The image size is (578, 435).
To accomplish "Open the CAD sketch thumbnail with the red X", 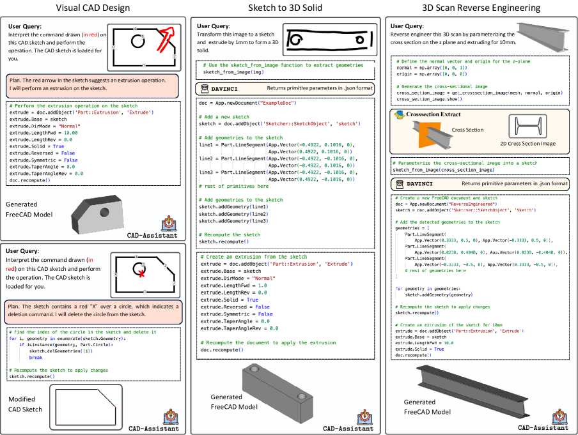I will [x=145, y=275].
